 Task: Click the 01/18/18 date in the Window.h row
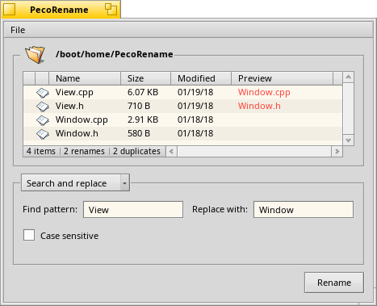point(195,133)
